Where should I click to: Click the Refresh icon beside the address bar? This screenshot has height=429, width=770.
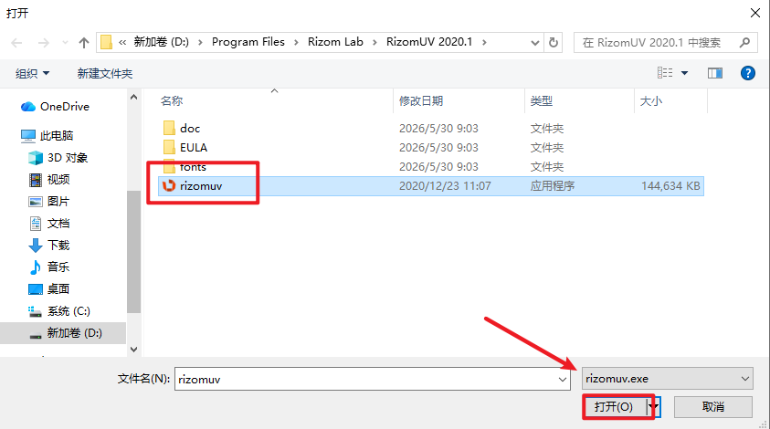(x=554, y=43)
